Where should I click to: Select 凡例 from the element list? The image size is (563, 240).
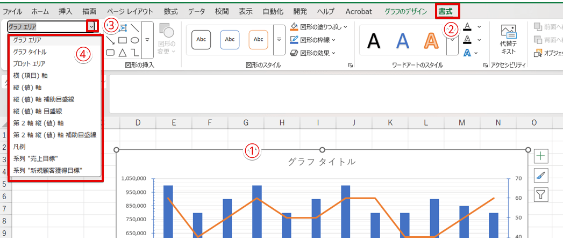(x=19, y=147)
